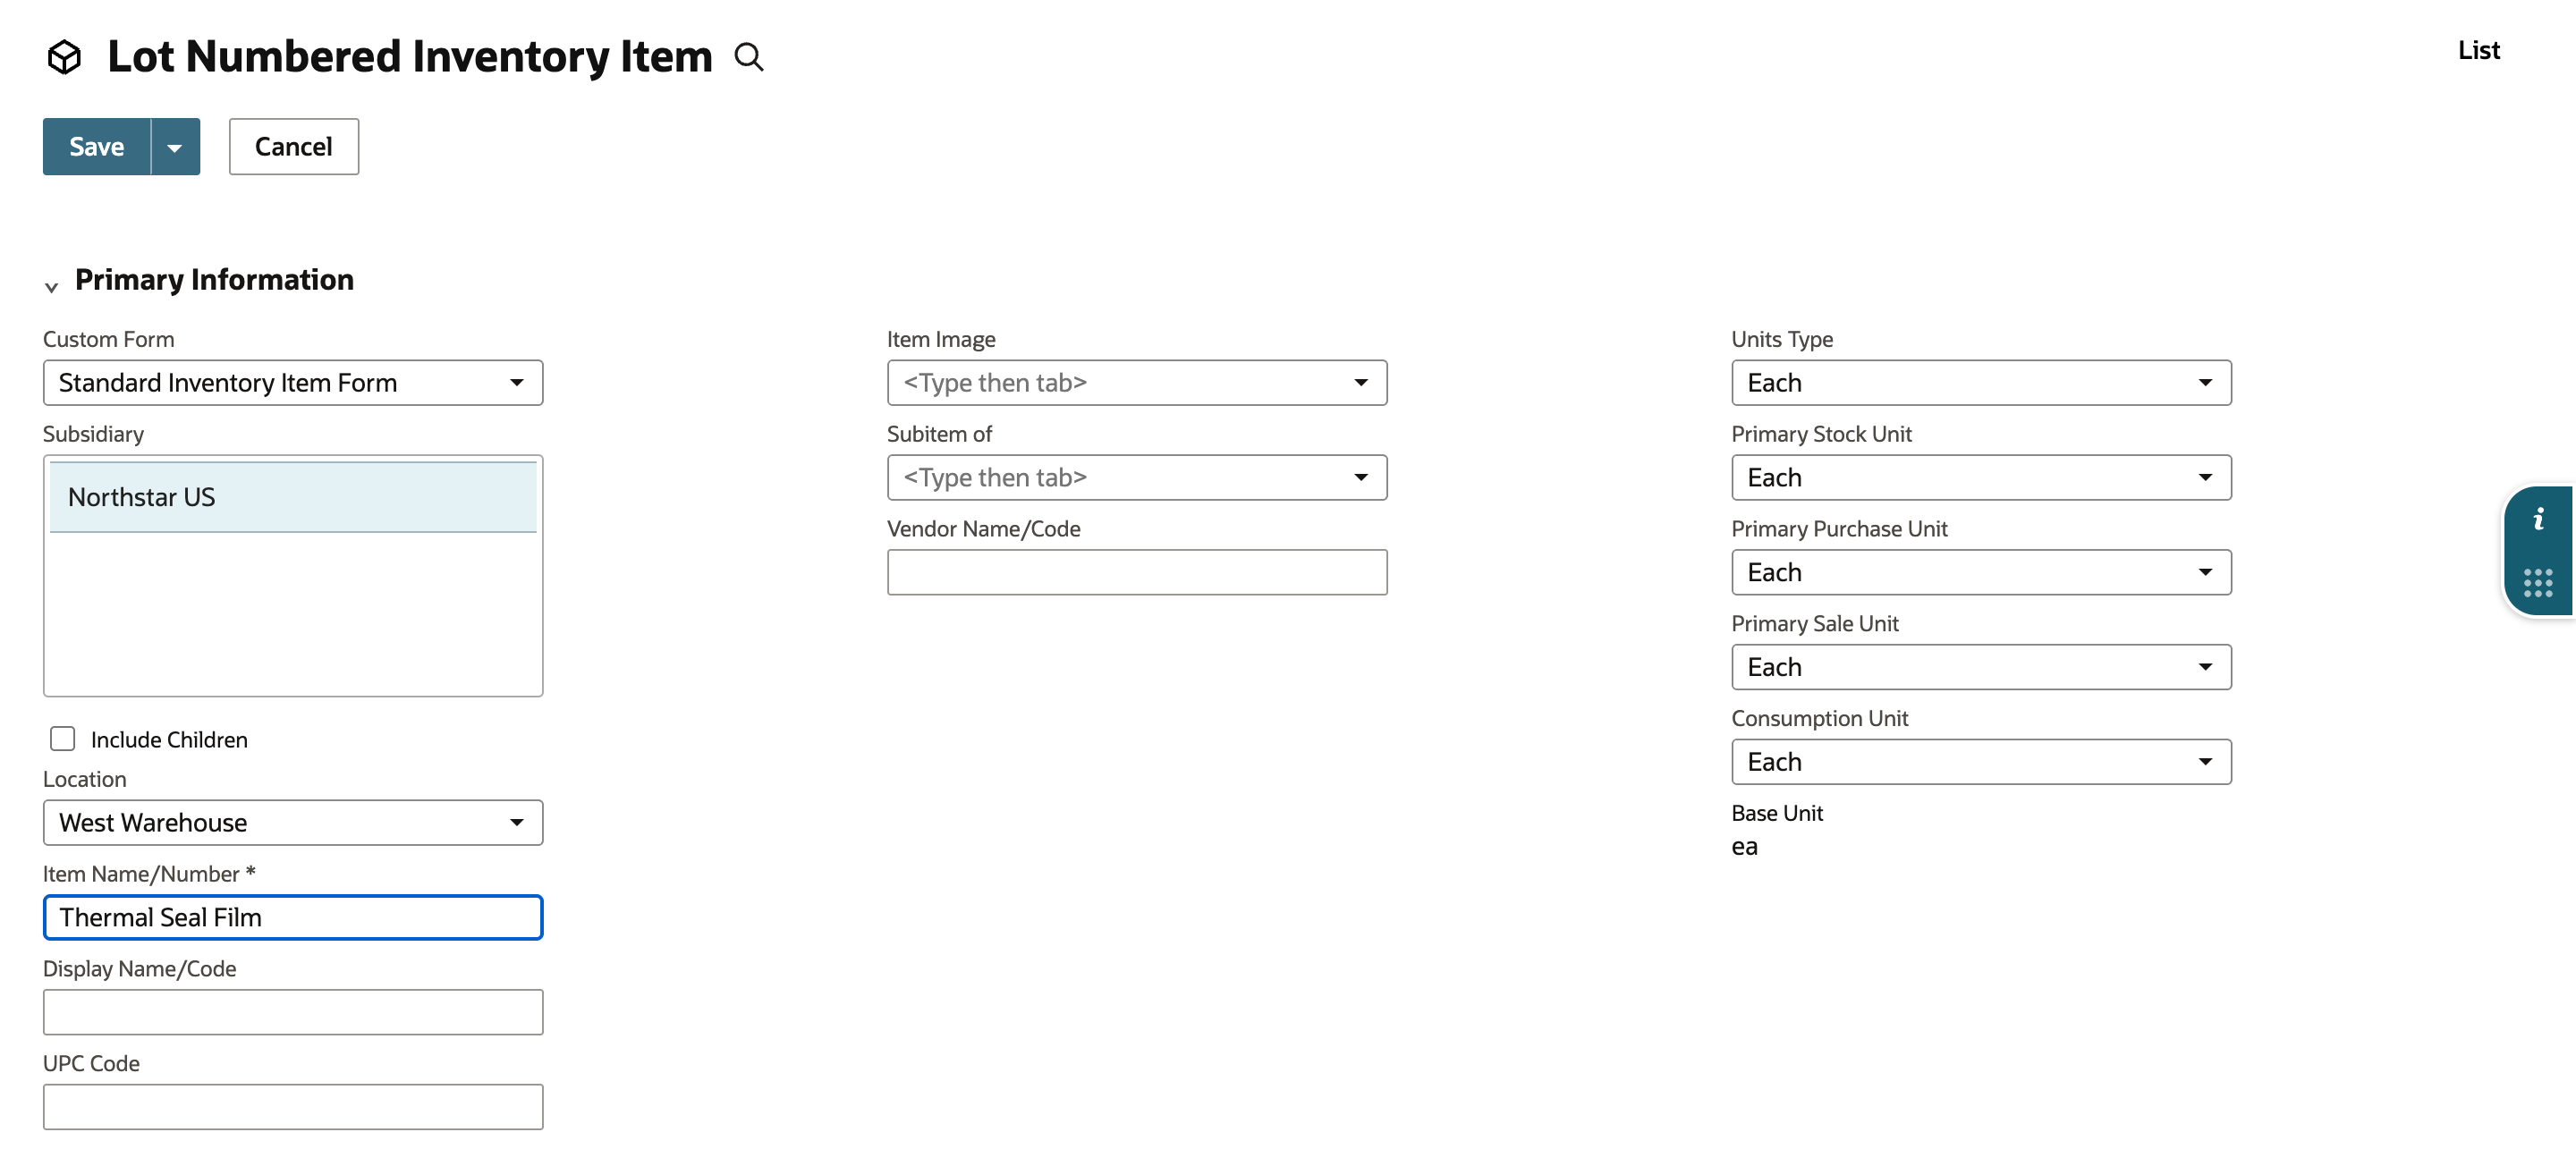Open the Primary Sale Unit dropdown
2576x1166 pixels.
click(x=1981, y=667)
